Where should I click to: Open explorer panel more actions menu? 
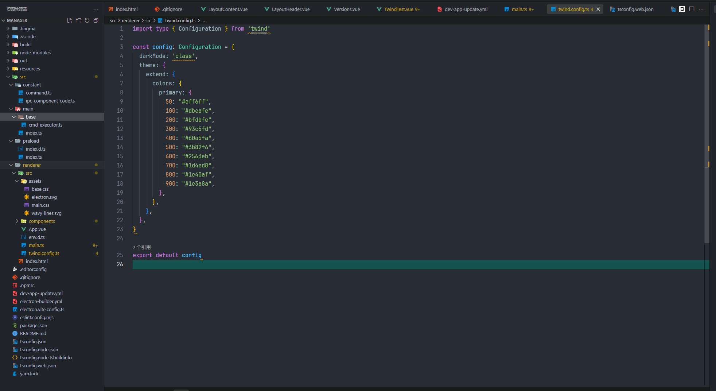click(96, 9)
